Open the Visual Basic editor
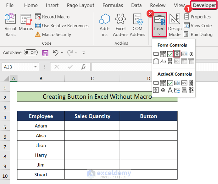Viewport: 218px width, 184px height. [10, 25]
